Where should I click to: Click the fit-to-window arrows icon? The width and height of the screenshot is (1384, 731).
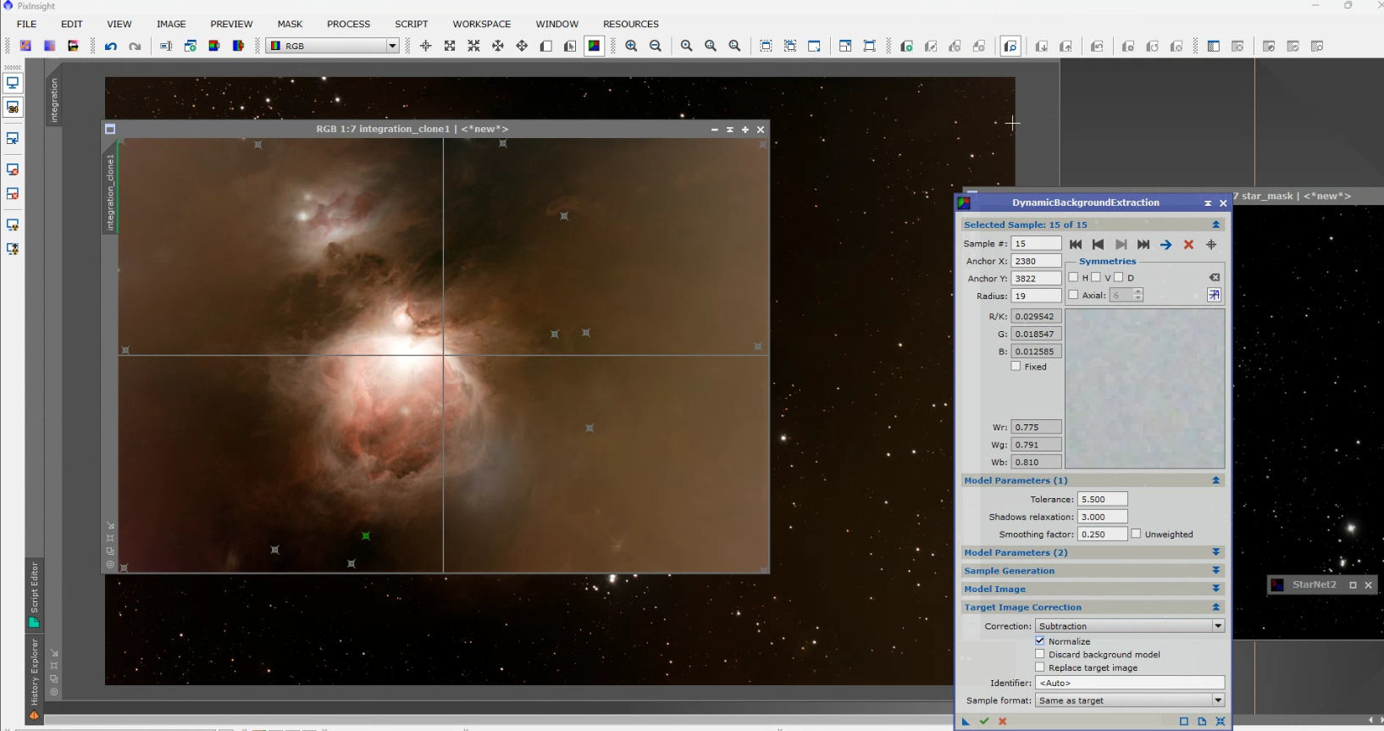450,47
